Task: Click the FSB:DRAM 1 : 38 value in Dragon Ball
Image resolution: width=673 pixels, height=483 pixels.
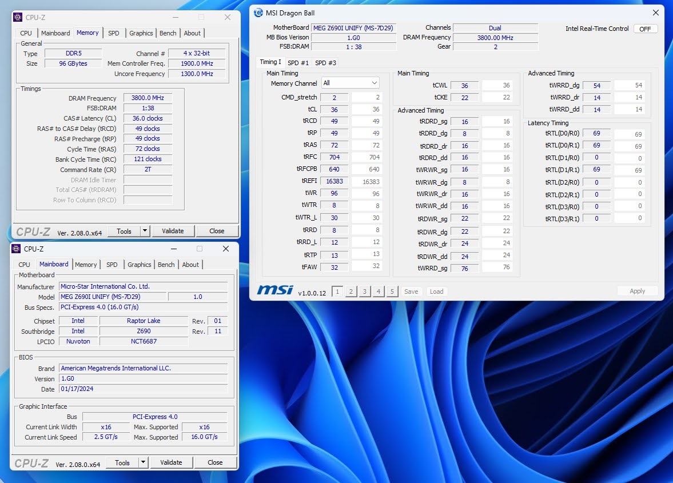Action: click(x=354, y=47)
